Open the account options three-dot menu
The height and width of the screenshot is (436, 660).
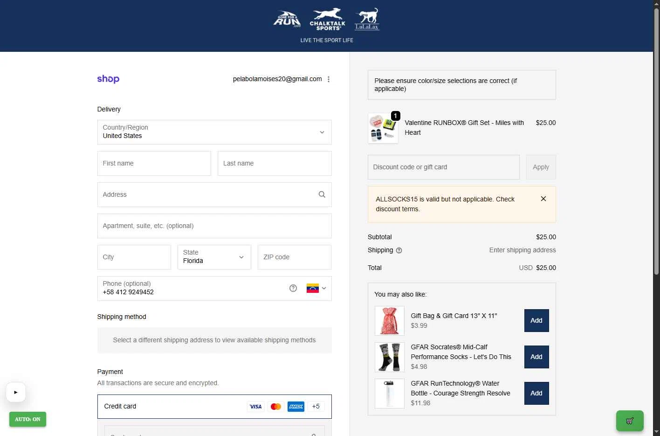pos(329,79)
